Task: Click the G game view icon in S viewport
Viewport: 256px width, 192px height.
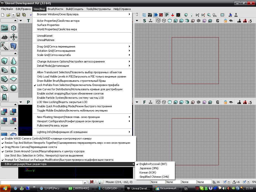Action: tap(217, 21)
